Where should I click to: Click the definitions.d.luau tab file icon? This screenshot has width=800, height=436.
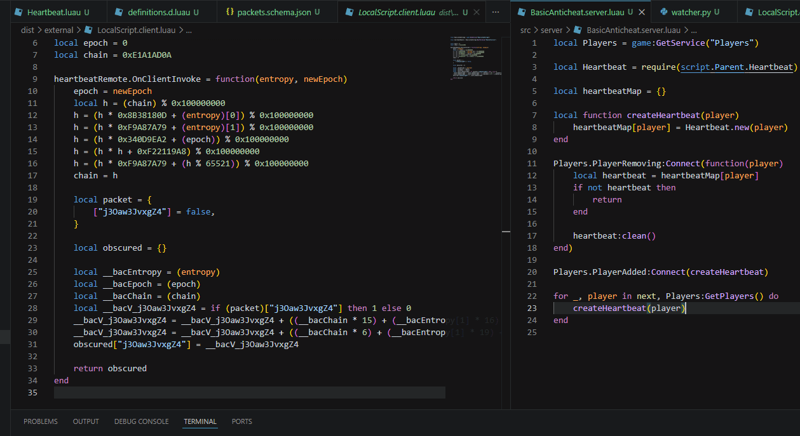coord(118,12)
